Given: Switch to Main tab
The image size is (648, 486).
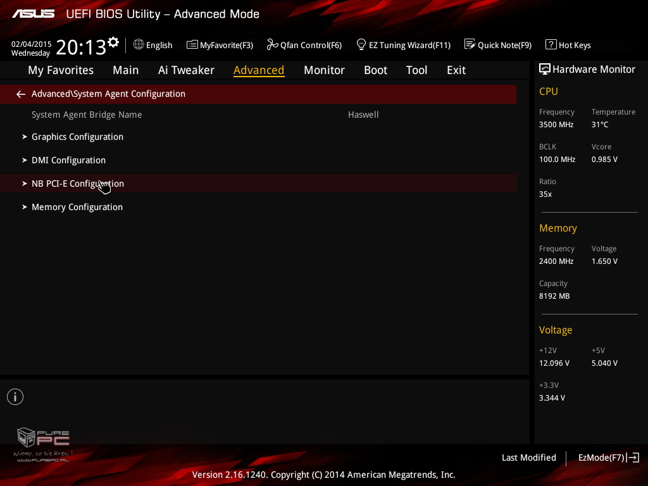Looking at the screenshot, I should pyautogui.click(x=126, y=70).
